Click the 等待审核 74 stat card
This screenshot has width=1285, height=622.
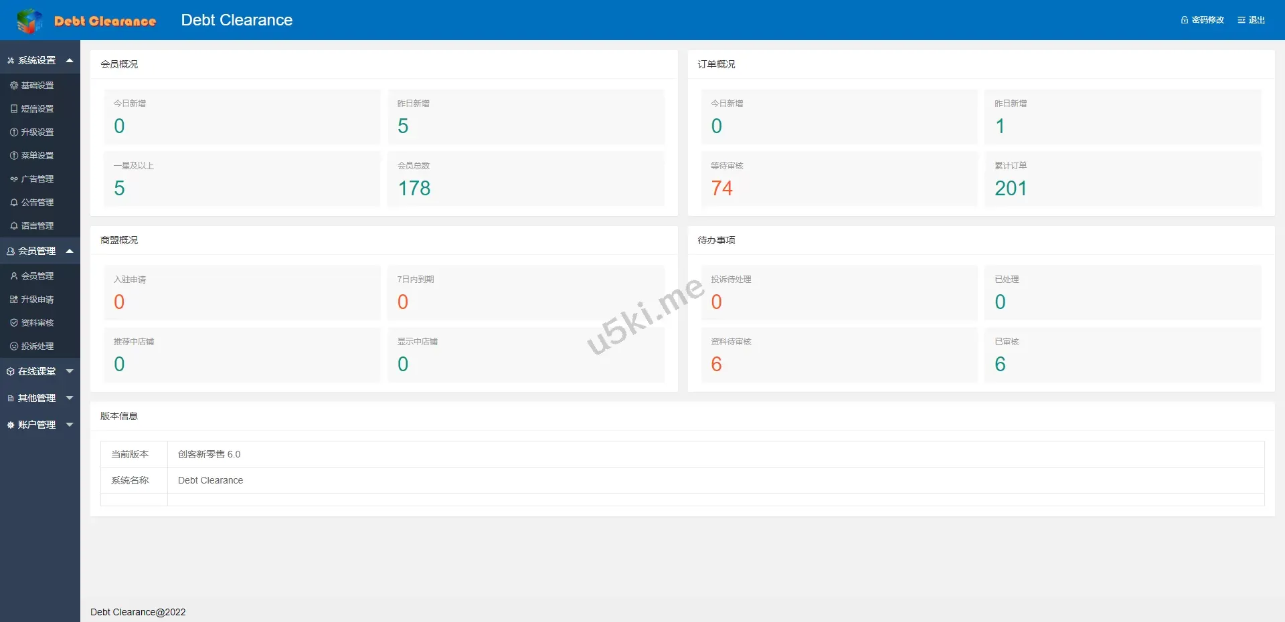click(x=839, y=179)
